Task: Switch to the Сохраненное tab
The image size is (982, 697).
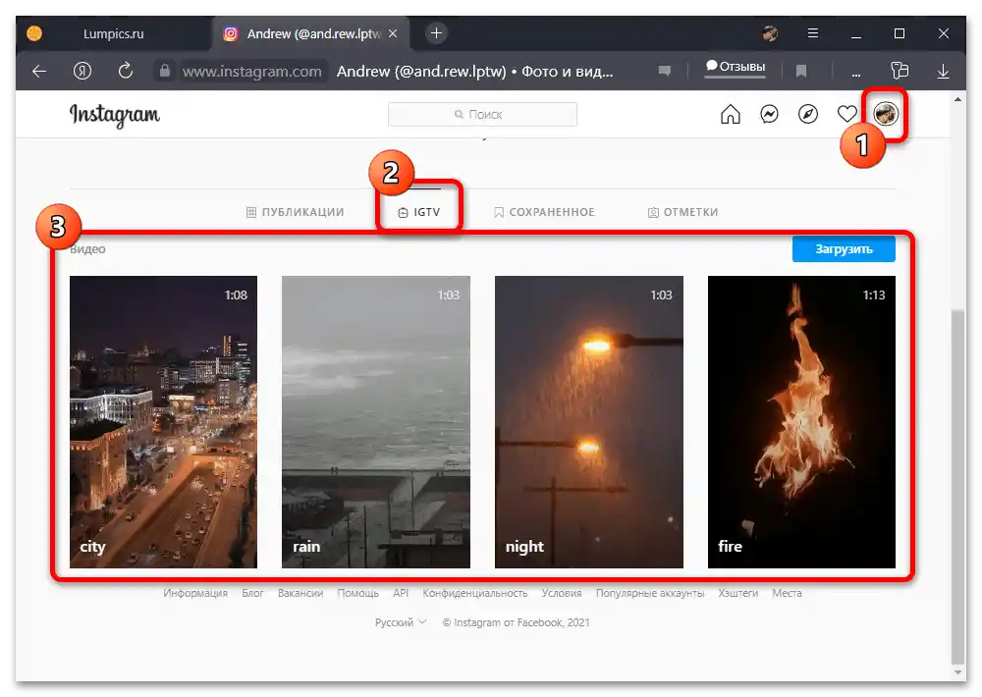Action: (544, 212)
